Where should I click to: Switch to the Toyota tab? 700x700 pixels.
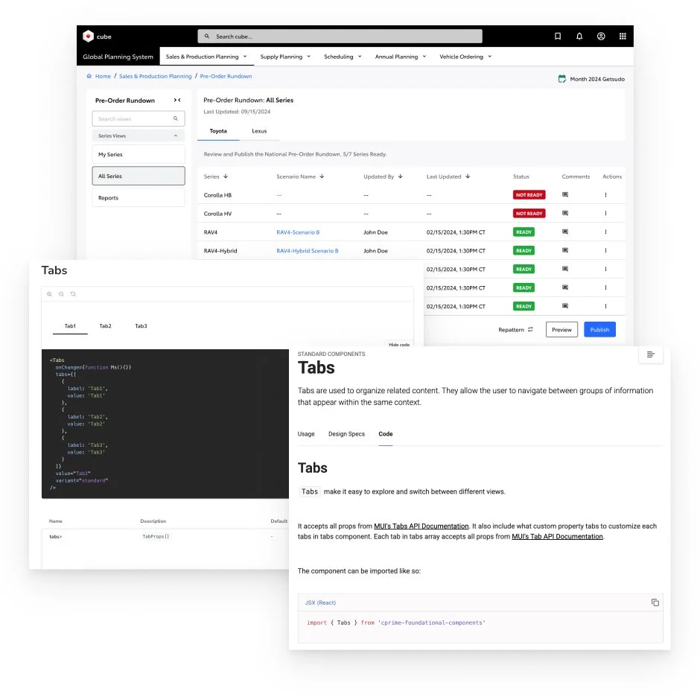tap(218, 131)
